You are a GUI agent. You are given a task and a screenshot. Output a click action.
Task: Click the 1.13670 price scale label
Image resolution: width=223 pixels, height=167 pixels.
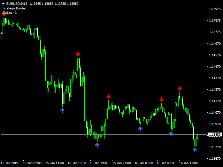(x=215, y=159)
